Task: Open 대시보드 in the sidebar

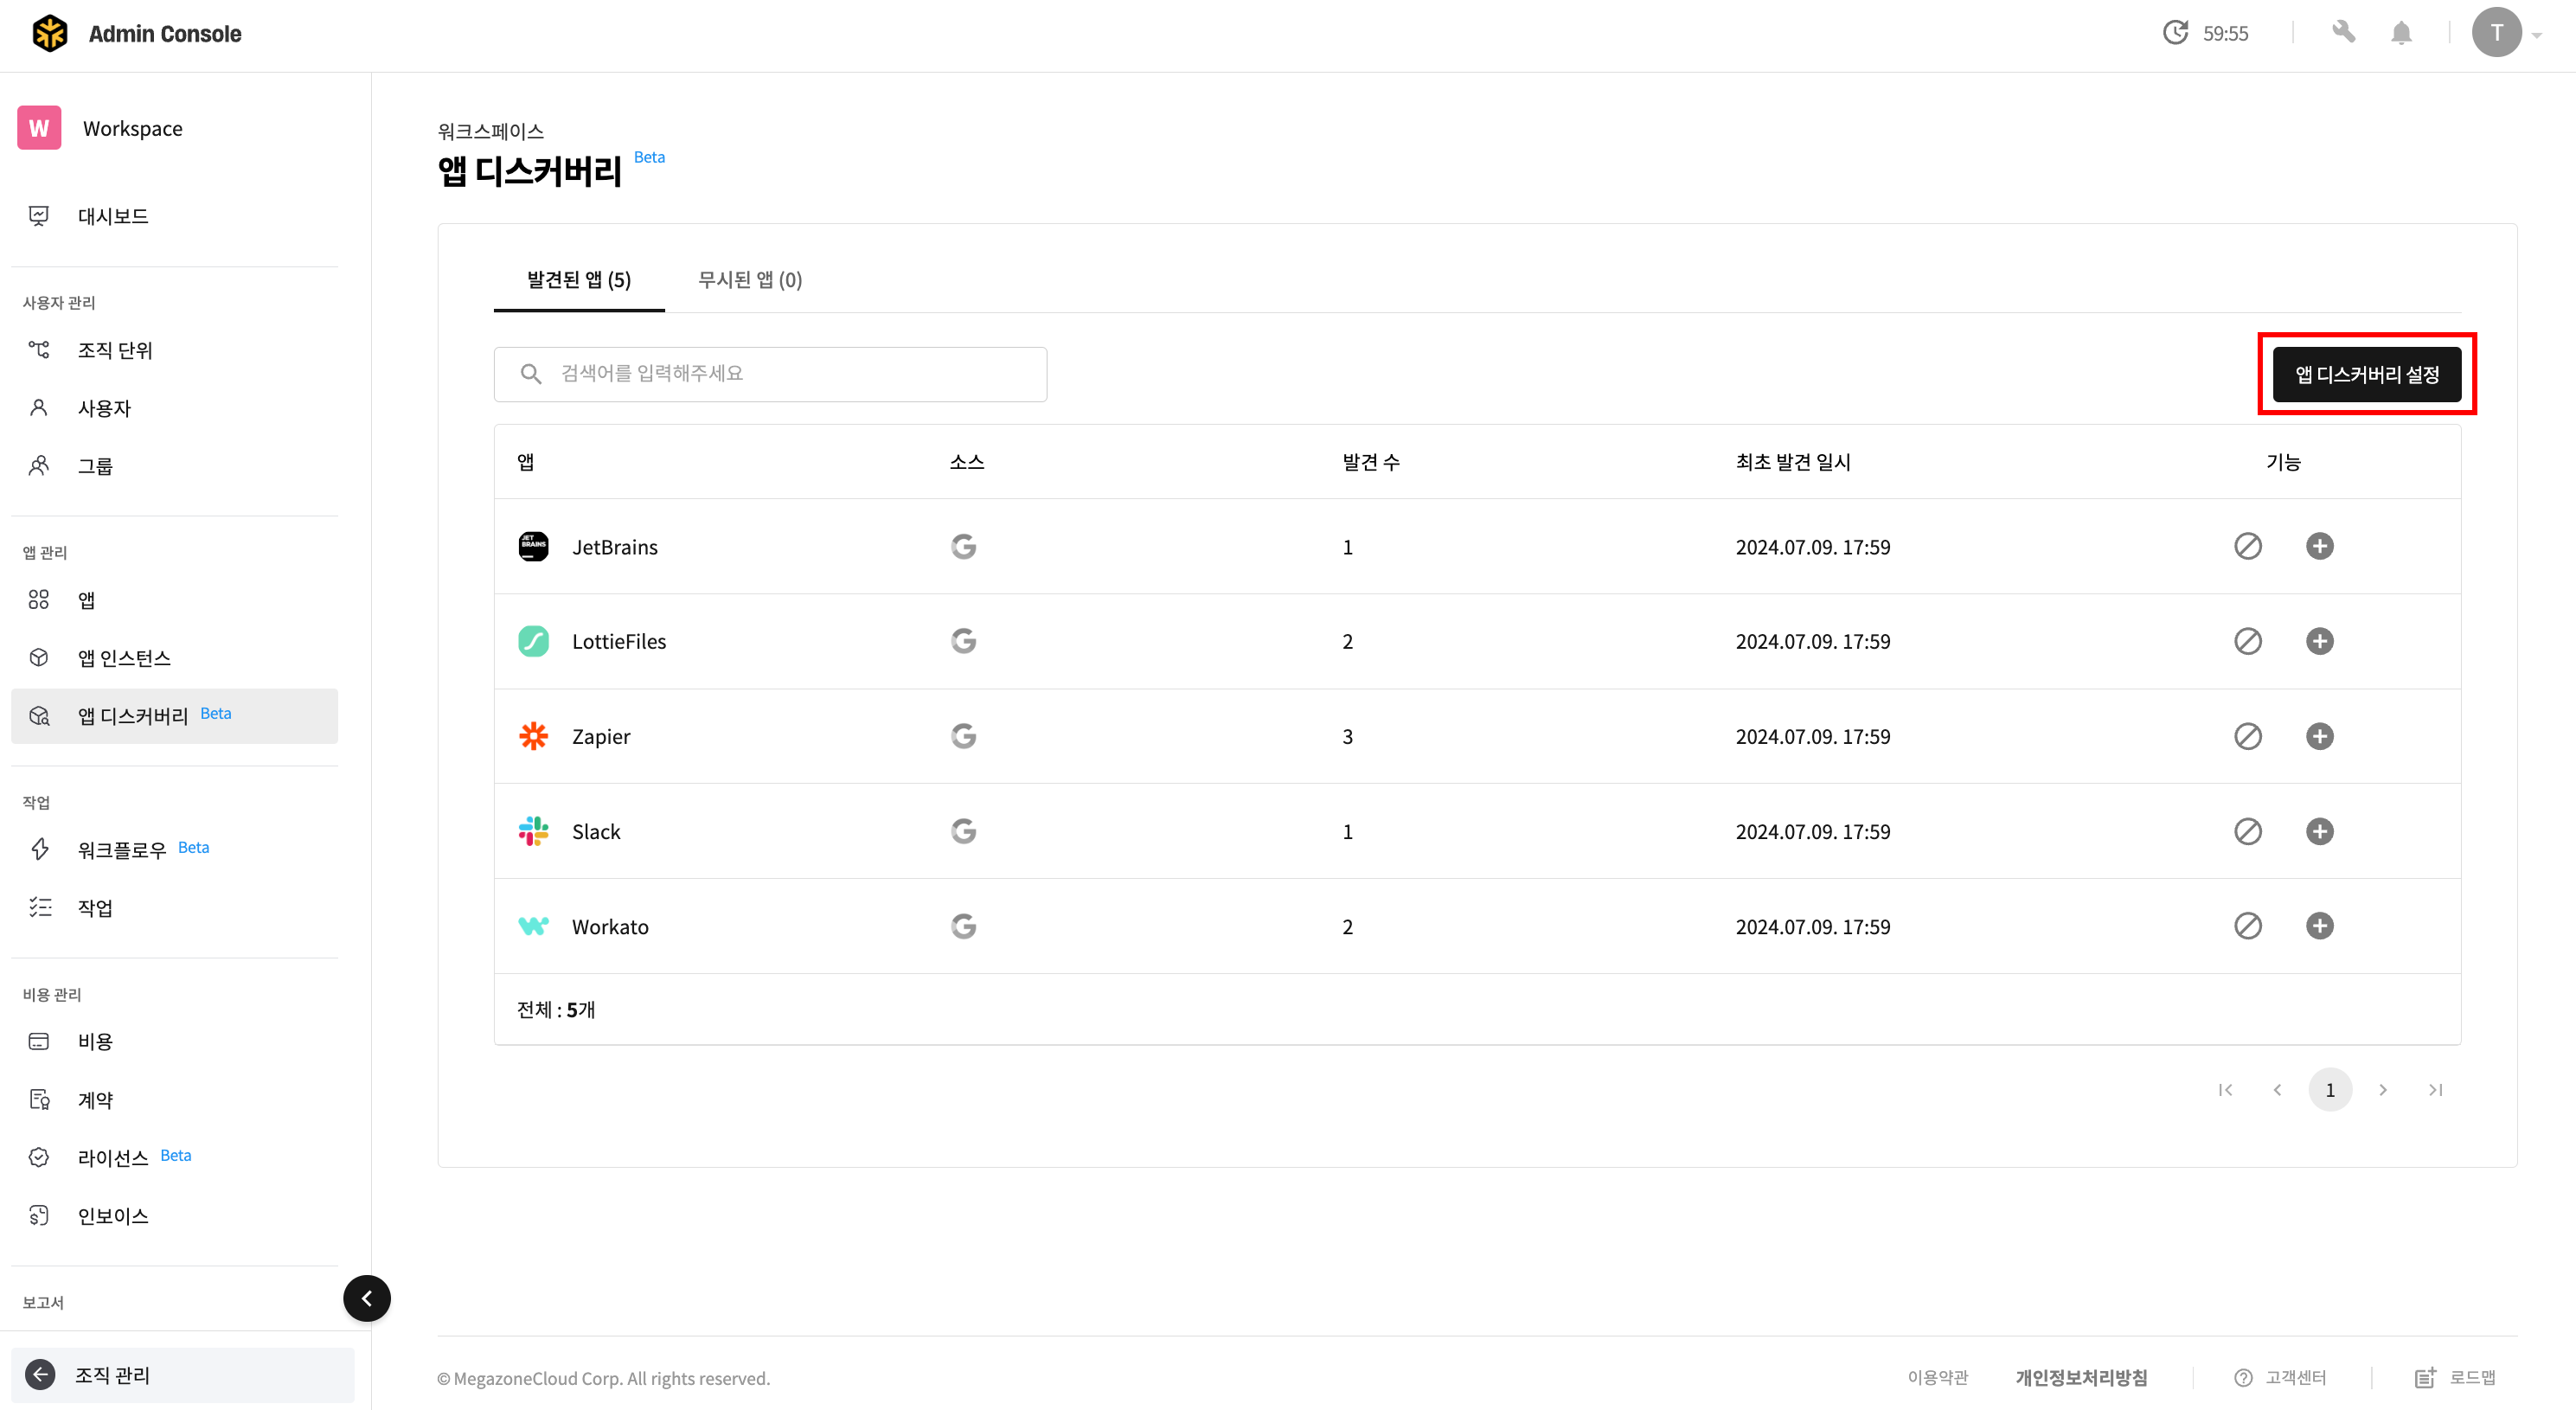Action: tap(174, 216)
